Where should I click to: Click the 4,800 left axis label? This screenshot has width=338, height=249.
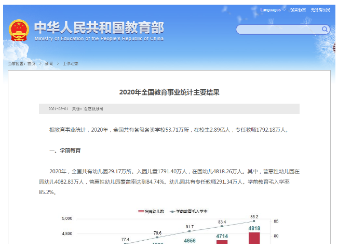point(67,233)
